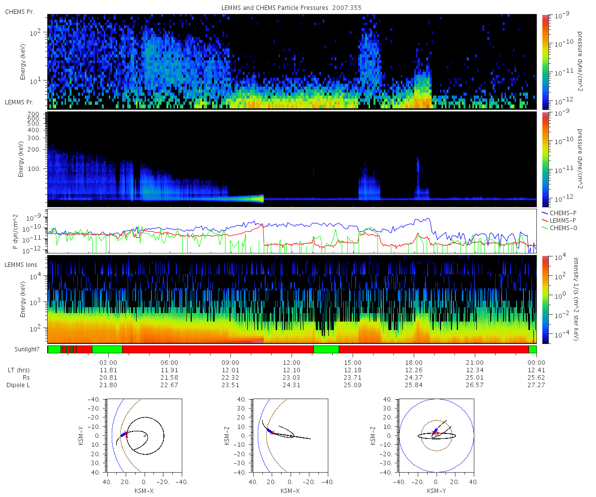Click the Rs value 23.03
596x497 pixels.
[x=292, y=378]
